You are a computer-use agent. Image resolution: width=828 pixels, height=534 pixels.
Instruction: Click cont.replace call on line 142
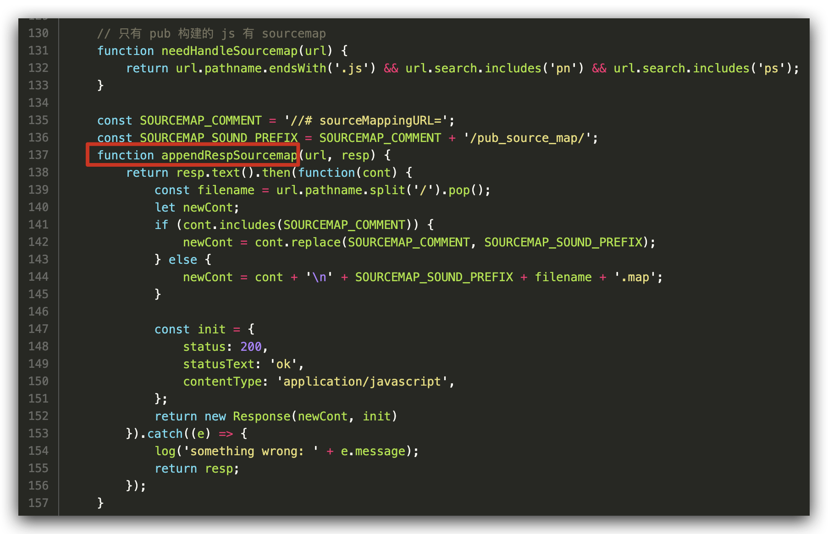click(x=298, y=242)
